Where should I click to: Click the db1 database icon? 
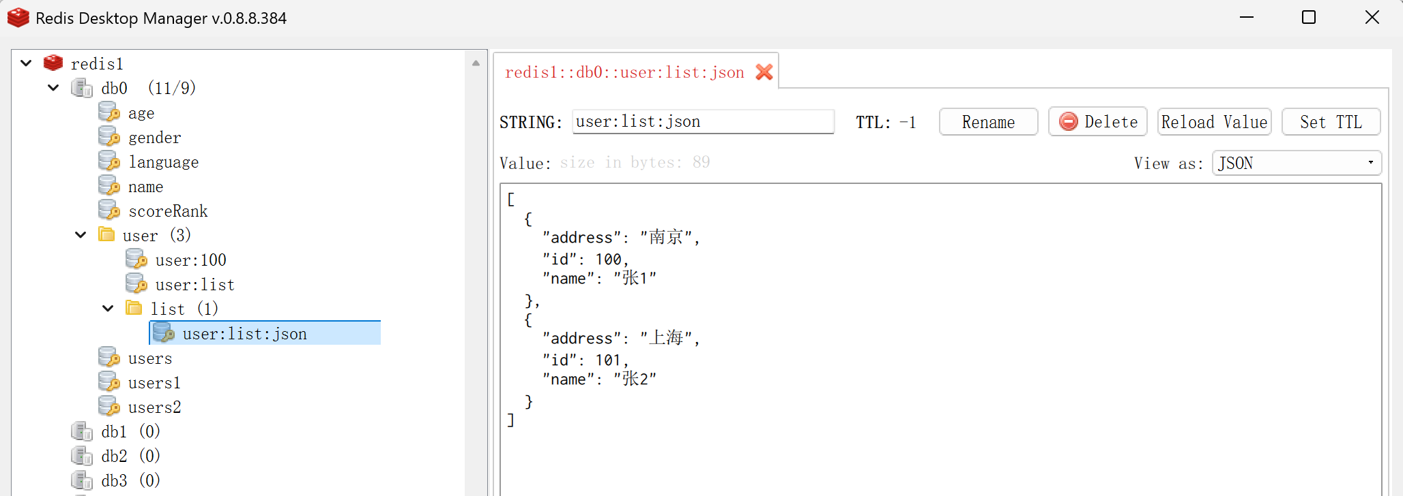pyautogui.click(x=82, y=431)
